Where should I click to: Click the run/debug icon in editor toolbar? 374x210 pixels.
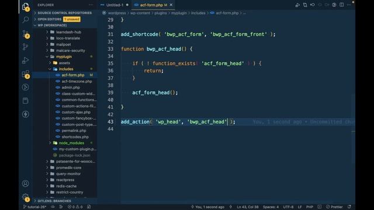297,5
